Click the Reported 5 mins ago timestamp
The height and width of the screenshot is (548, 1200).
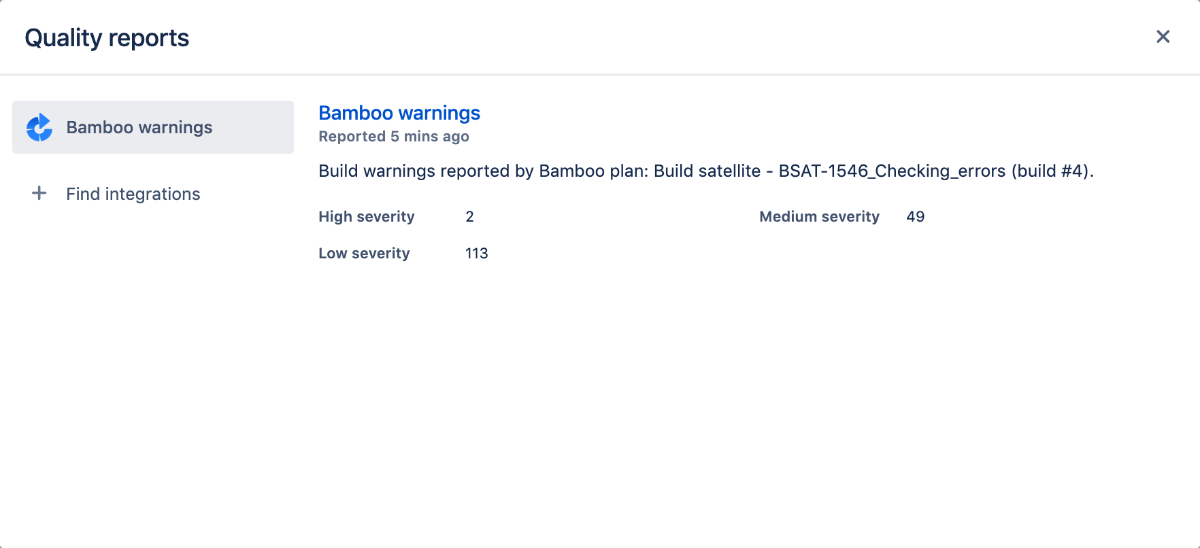point(393,136)
